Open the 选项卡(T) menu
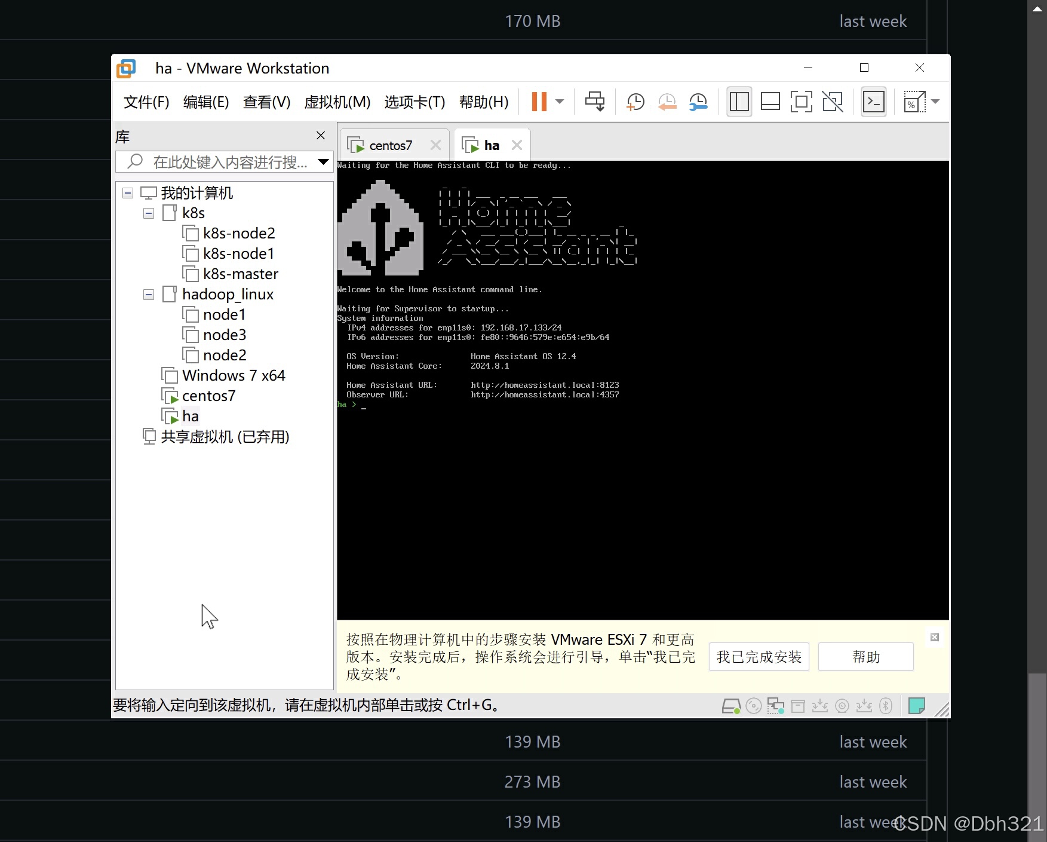1047x842 pixels. [x=414, y=102]
